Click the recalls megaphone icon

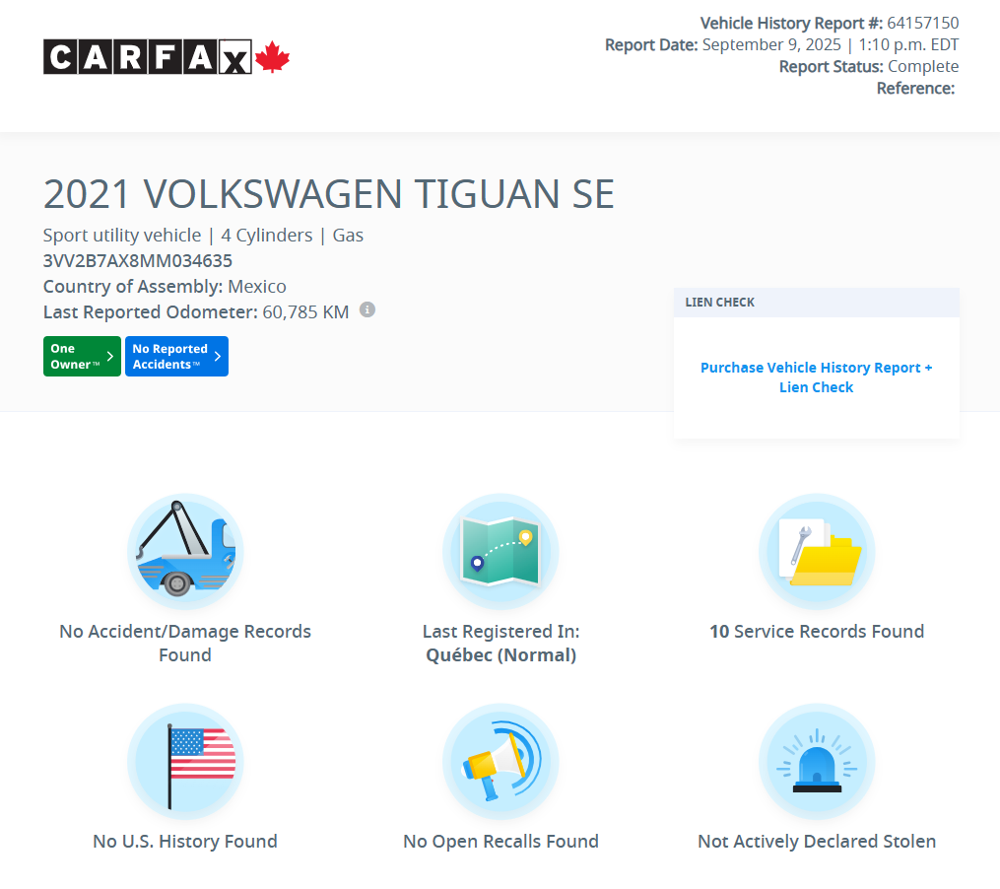pyautogui.click(x=500, y=762)
